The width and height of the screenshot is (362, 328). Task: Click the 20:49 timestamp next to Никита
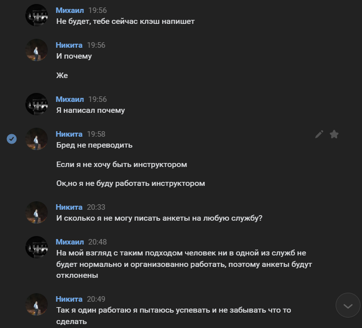tap(96, 299)
